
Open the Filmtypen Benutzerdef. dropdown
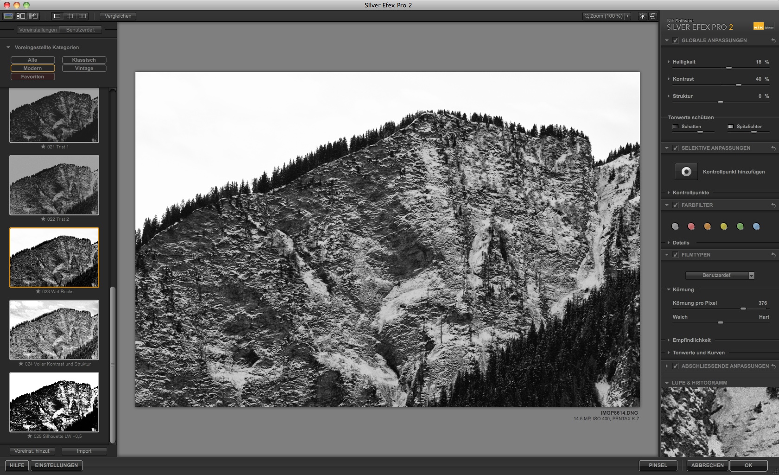point(720,275)
